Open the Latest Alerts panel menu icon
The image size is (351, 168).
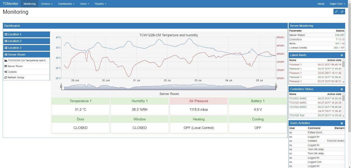[x=342, y=55]
